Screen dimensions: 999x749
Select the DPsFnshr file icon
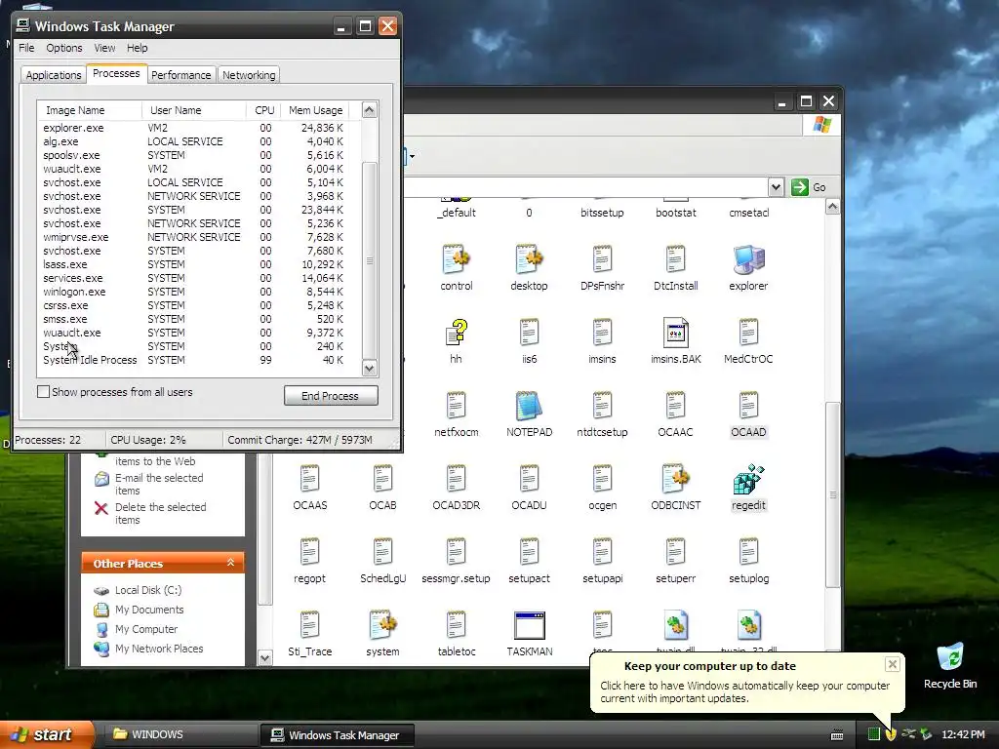[x=602, y=259]
